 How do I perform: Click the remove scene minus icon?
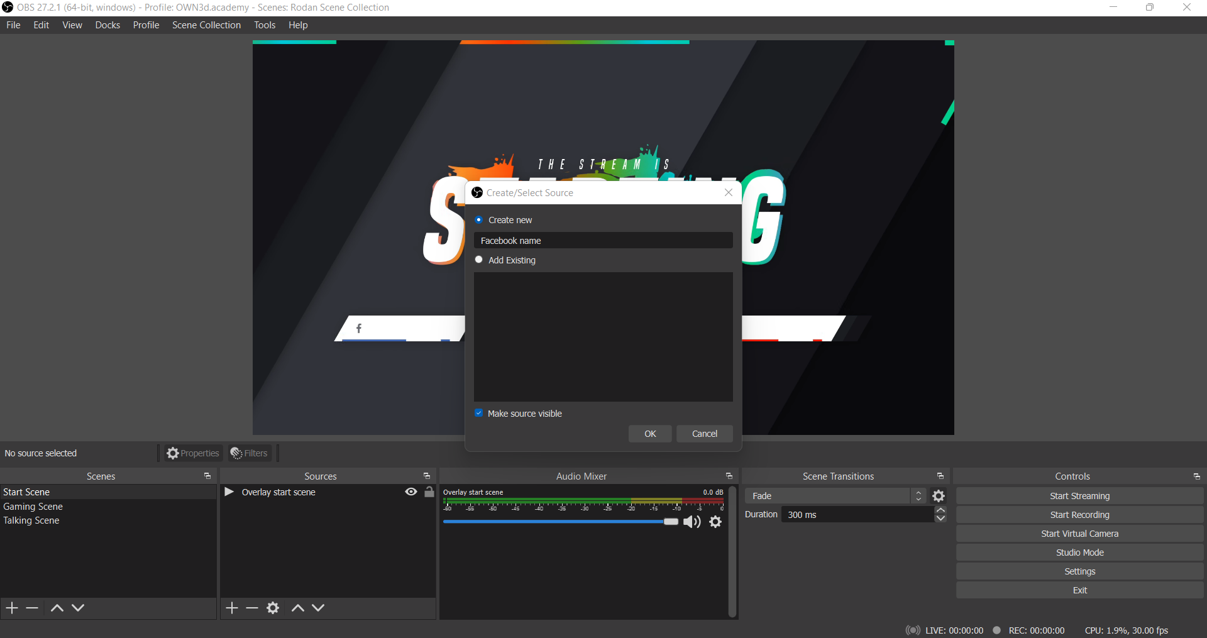(32, 608)
